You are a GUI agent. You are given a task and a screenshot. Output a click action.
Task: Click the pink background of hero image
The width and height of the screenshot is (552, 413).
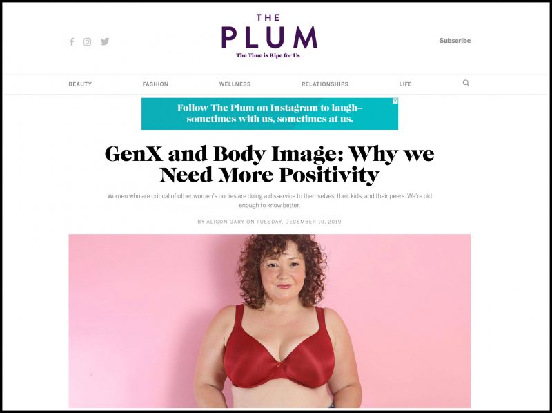coord(141,300)
